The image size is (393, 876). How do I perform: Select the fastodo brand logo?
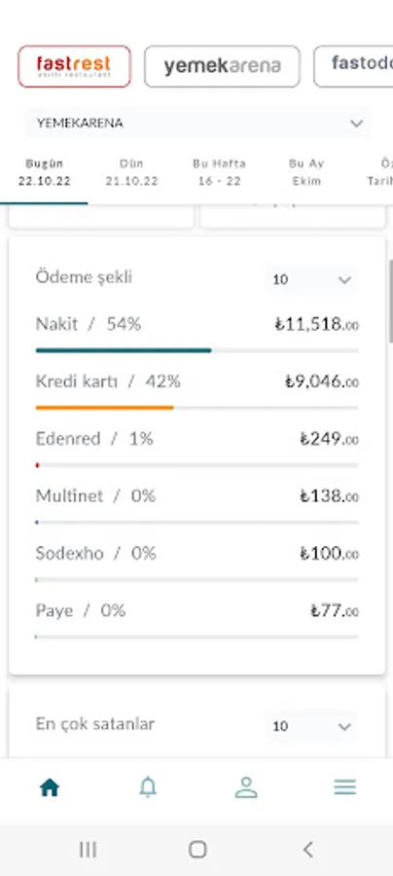[353, 66]
